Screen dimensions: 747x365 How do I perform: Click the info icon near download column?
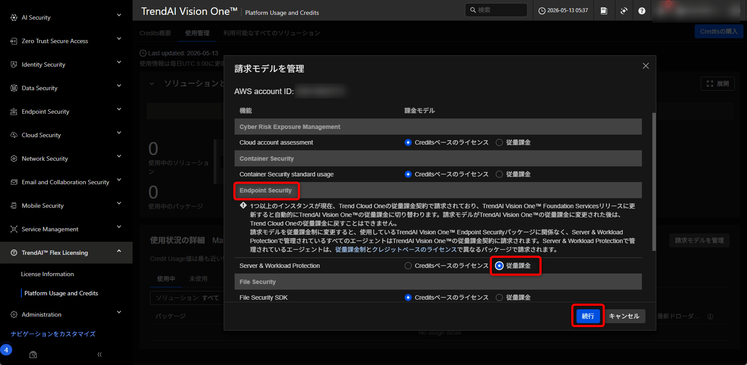pos(710,317)
